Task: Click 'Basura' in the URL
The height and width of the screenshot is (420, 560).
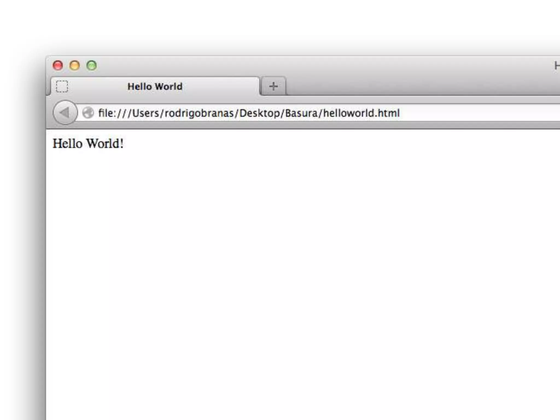Action: point(301,113)
